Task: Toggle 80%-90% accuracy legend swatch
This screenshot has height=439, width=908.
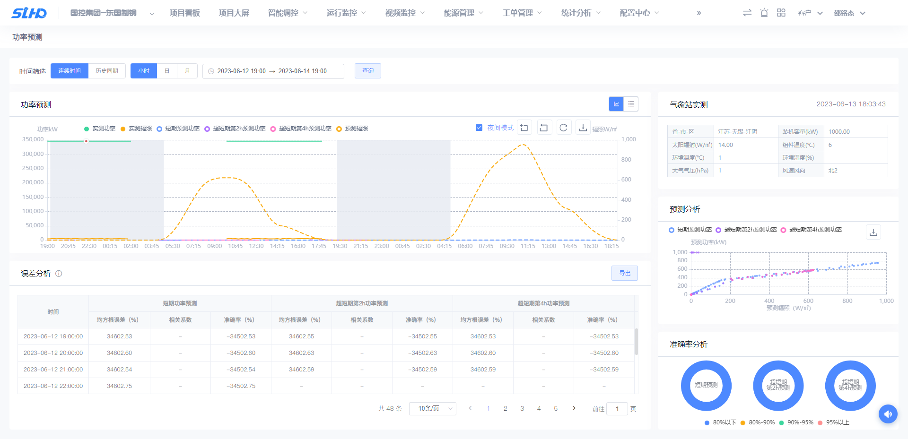Action: [x=743, y=422]
